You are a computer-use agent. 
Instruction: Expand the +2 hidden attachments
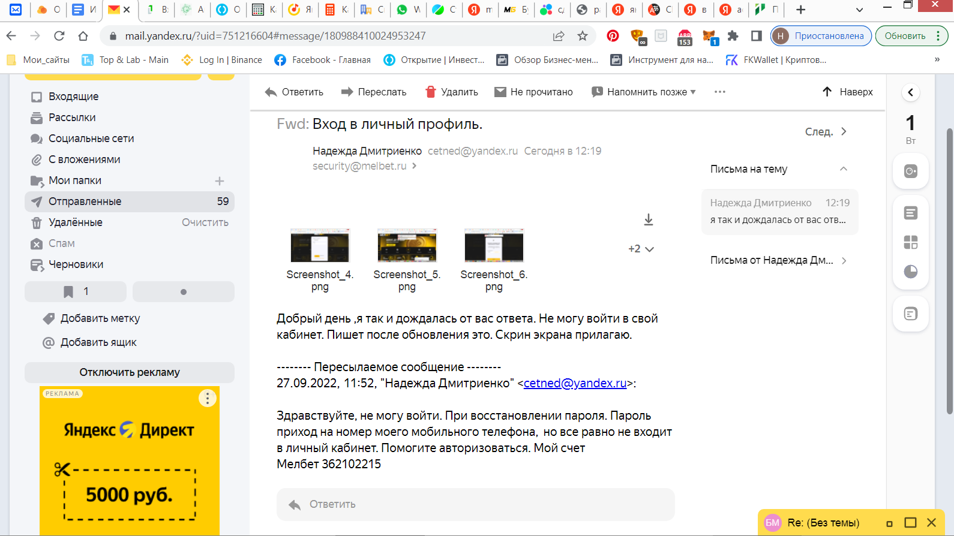[641, 249]
